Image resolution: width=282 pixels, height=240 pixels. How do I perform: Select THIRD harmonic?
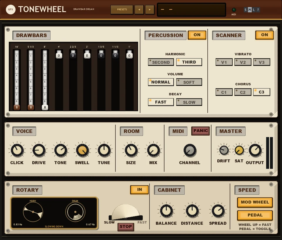[x=189, y=62]
